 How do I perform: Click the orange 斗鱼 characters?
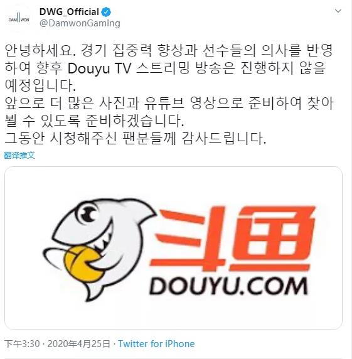pos(232,238)
